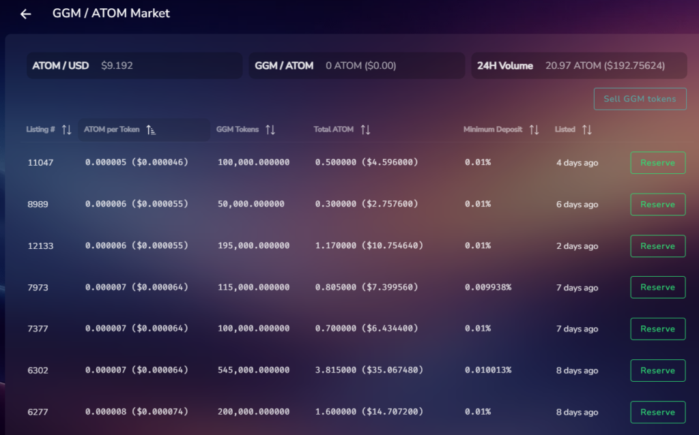Screen dimensions: 699x435
Task: Click the Listed column header
Action: (x=565, y=130)
